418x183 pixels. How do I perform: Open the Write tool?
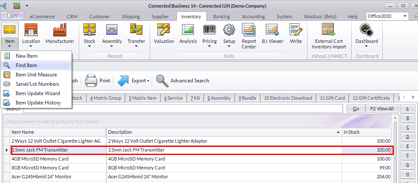tap(296, 34)
